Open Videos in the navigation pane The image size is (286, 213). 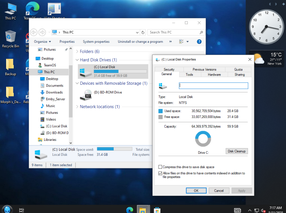51,119
